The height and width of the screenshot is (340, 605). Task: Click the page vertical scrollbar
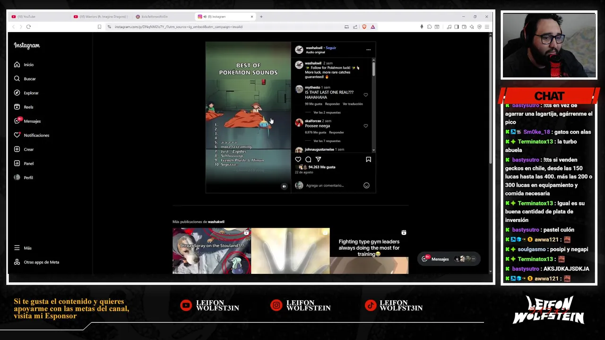click(x=491, y=99)
